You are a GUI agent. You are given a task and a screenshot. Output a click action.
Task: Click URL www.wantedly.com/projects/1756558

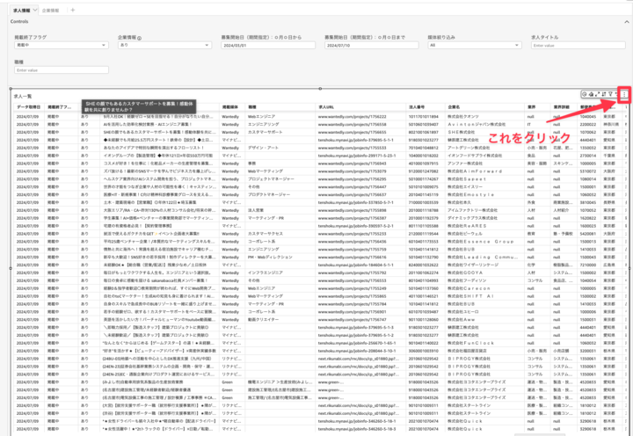coord(352,124)
